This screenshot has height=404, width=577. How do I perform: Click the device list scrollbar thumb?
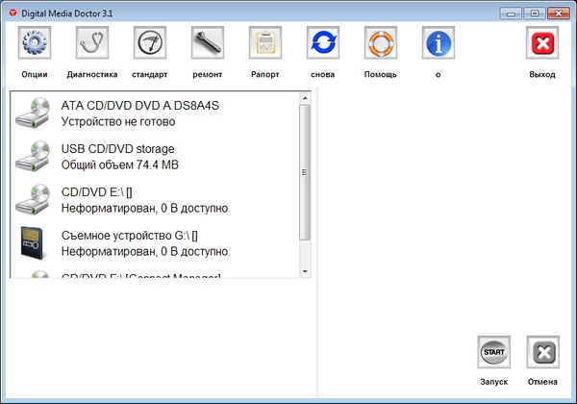coord(305,171)
